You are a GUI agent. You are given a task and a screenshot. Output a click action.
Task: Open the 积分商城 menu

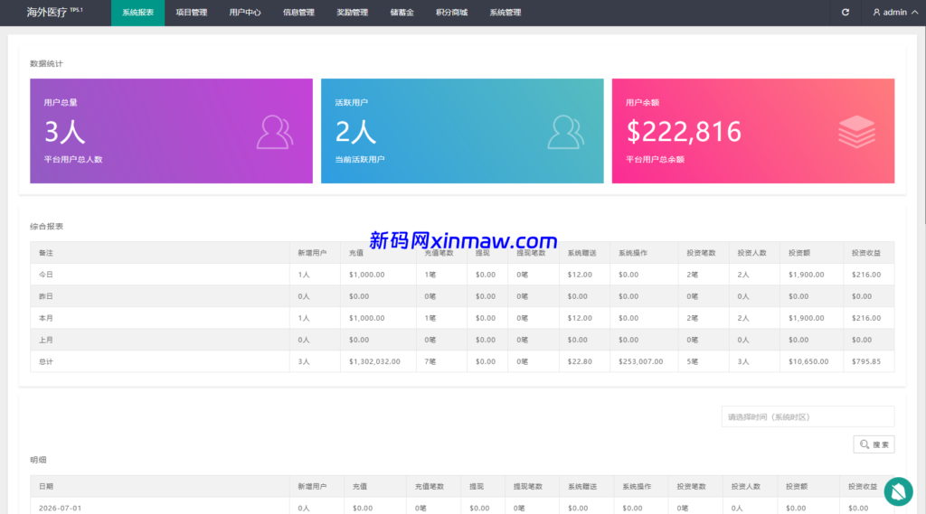click(452, 13)
